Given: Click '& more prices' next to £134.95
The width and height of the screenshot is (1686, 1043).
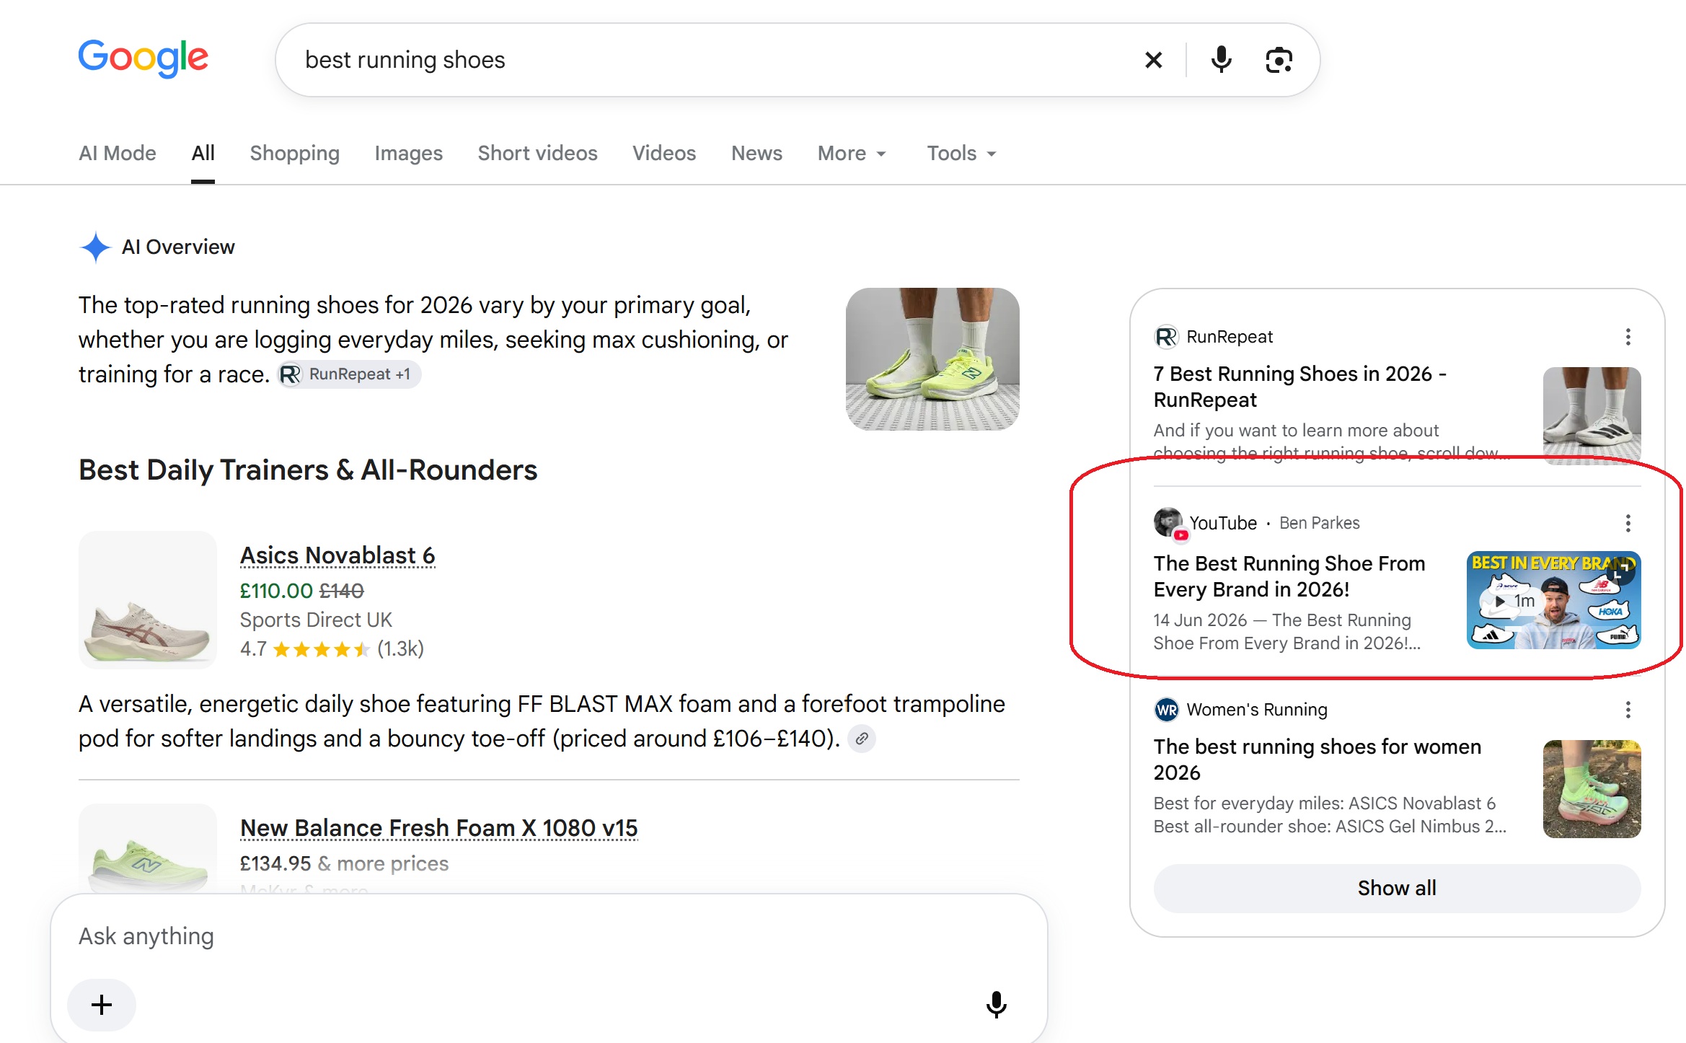Looking at the screenshot, I should 383,863.
